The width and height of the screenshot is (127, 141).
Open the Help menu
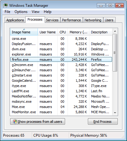[x=47, y=12]
